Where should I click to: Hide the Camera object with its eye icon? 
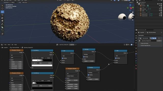(160, 6)
